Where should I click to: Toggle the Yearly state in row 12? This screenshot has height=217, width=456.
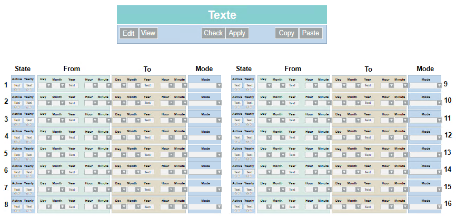[249, 137]
